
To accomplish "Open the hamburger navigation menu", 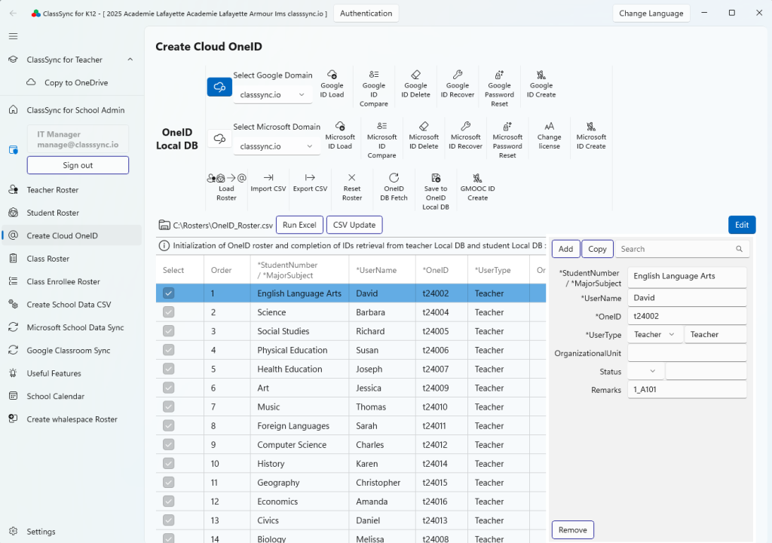I will click(14, 36).
